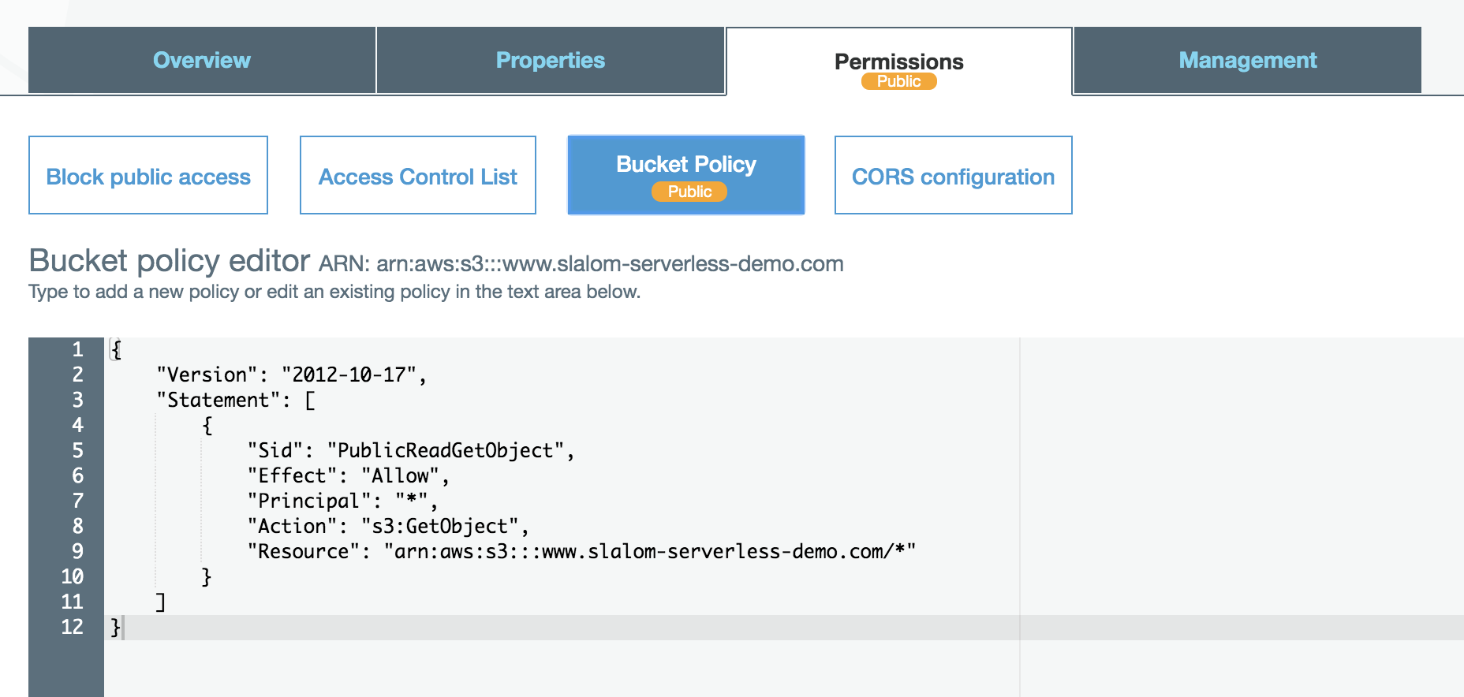Click the "Principal" line in the editor
The height and width of the screenshot is (697, 1464).
[x=342, y=501]
